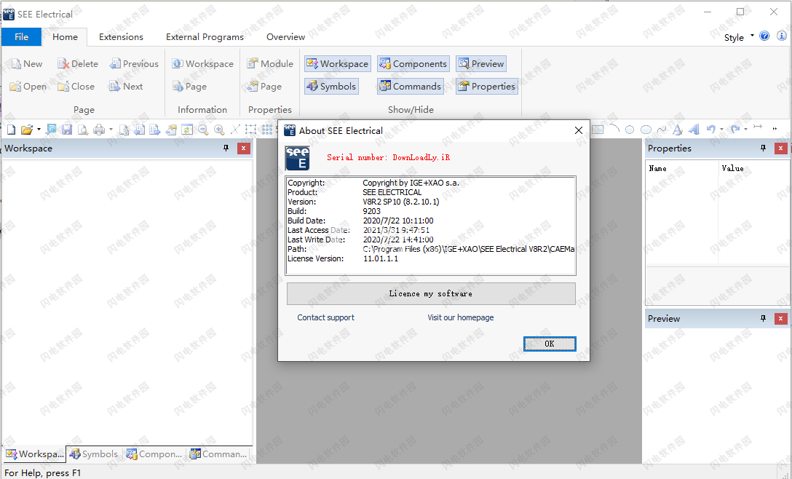Click the open folder toolbar icon

tap(27, 130)
